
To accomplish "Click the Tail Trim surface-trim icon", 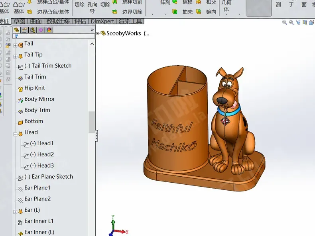I will pyautogui.click(x=20, y=78).
